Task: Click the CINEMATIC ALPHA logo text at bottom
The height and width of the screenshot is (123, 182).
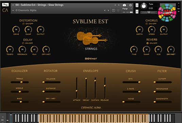Action: pyautogui.click(x=91, y=108)
